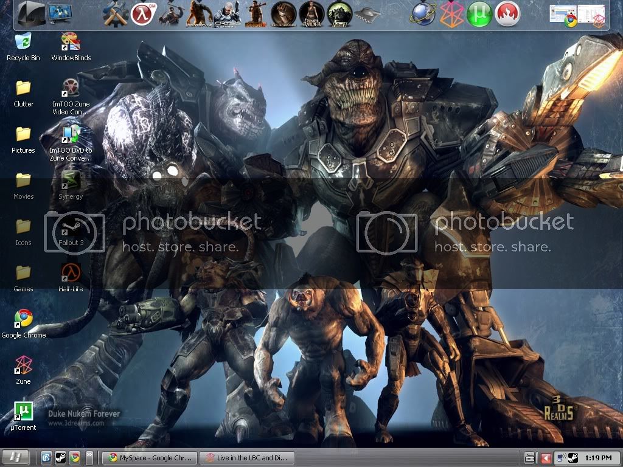This screenshot has height=467, width=623.
Task: Click the on-screen keyboard taskbar icon
Action: pyautogui.click(x=530, y=458)
